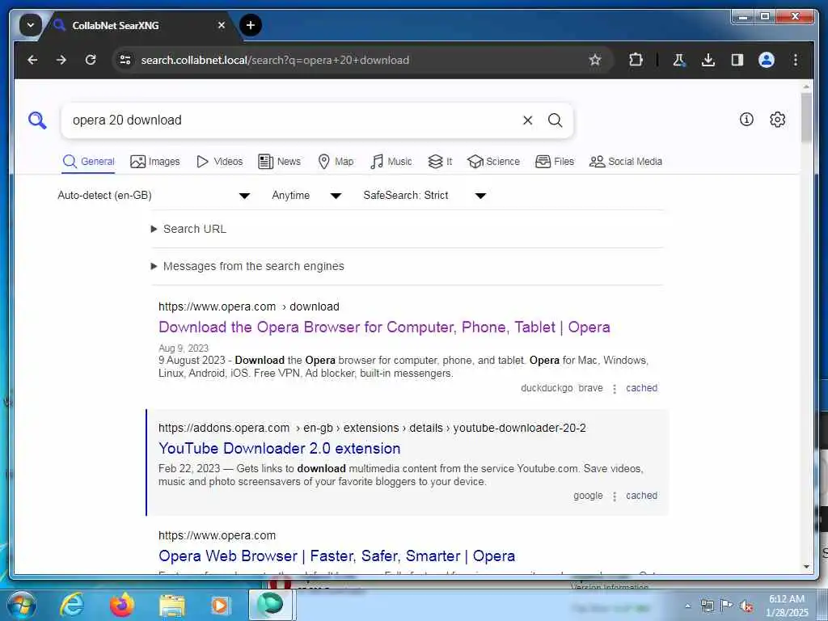Viewport: 828px width, 621px height.
Task: Switch to the Videos category
Action: pyautogui.click(x=219, y=162)
